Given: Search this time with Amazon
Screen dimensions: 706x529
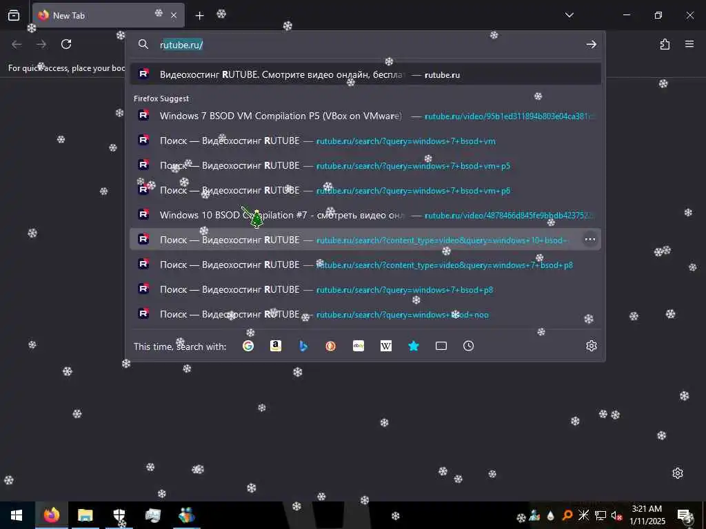Looking at the screenshot, I should [x=276, y=346].
